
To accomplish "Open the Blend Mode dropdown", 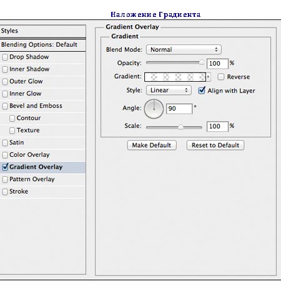I will coord(184,49).
